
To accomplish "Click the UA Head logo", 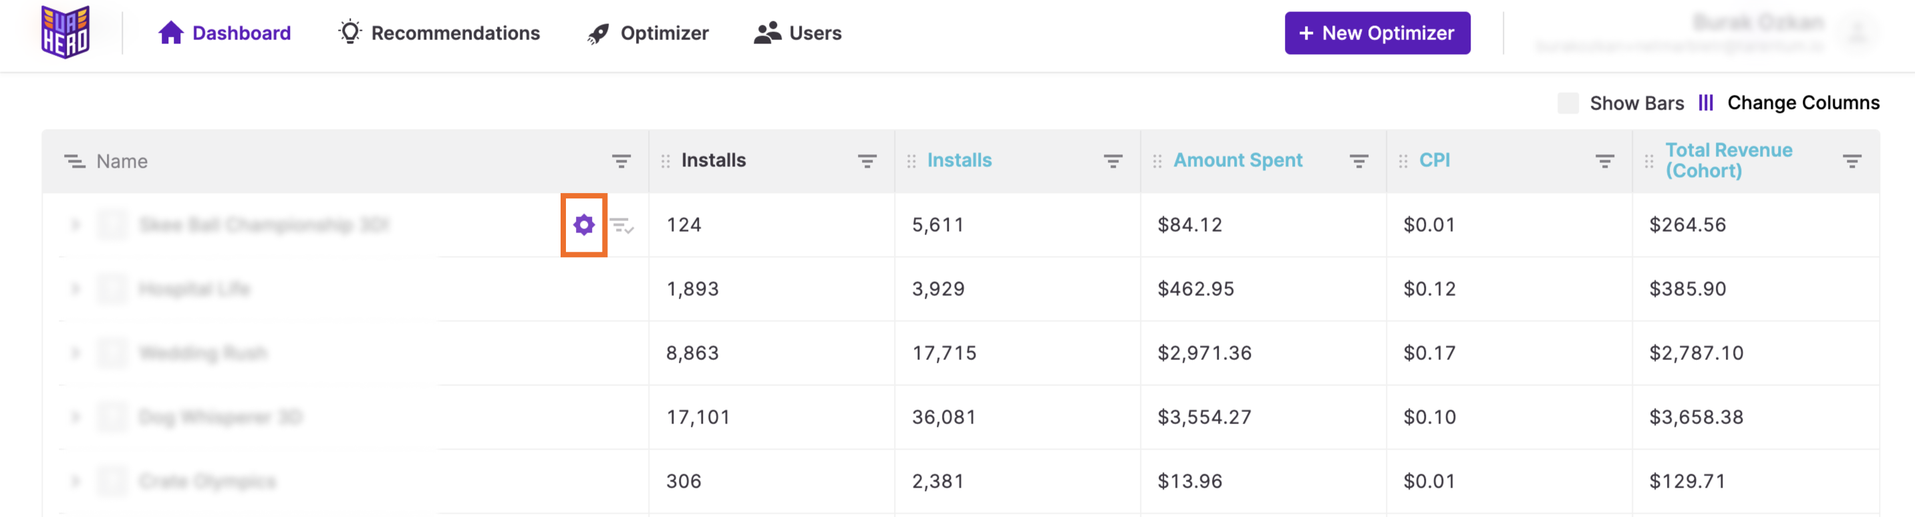I will (x=65, y=32).
